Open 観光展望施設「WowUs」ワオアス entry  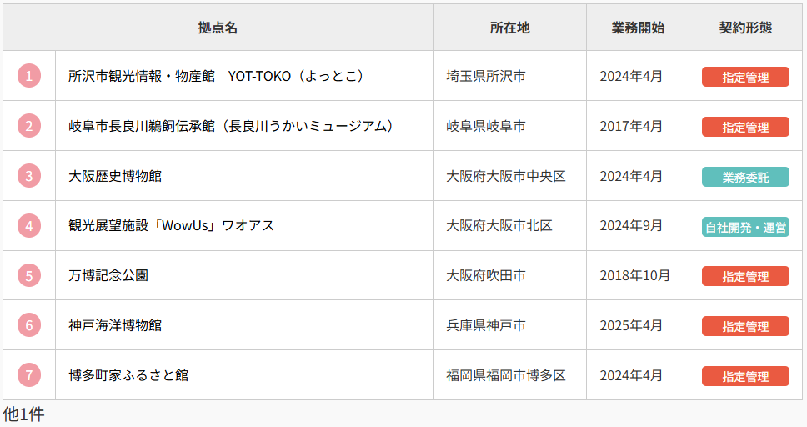[171, 226]
